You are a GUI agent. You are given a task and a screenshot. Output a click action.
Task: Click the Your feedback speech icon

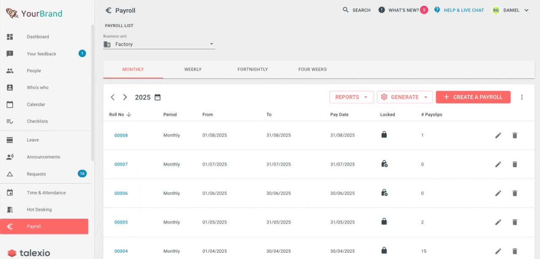tap(10, 54)
